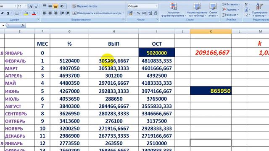
Task: Open Стили ячеек gallery
Action: point(213,10)
